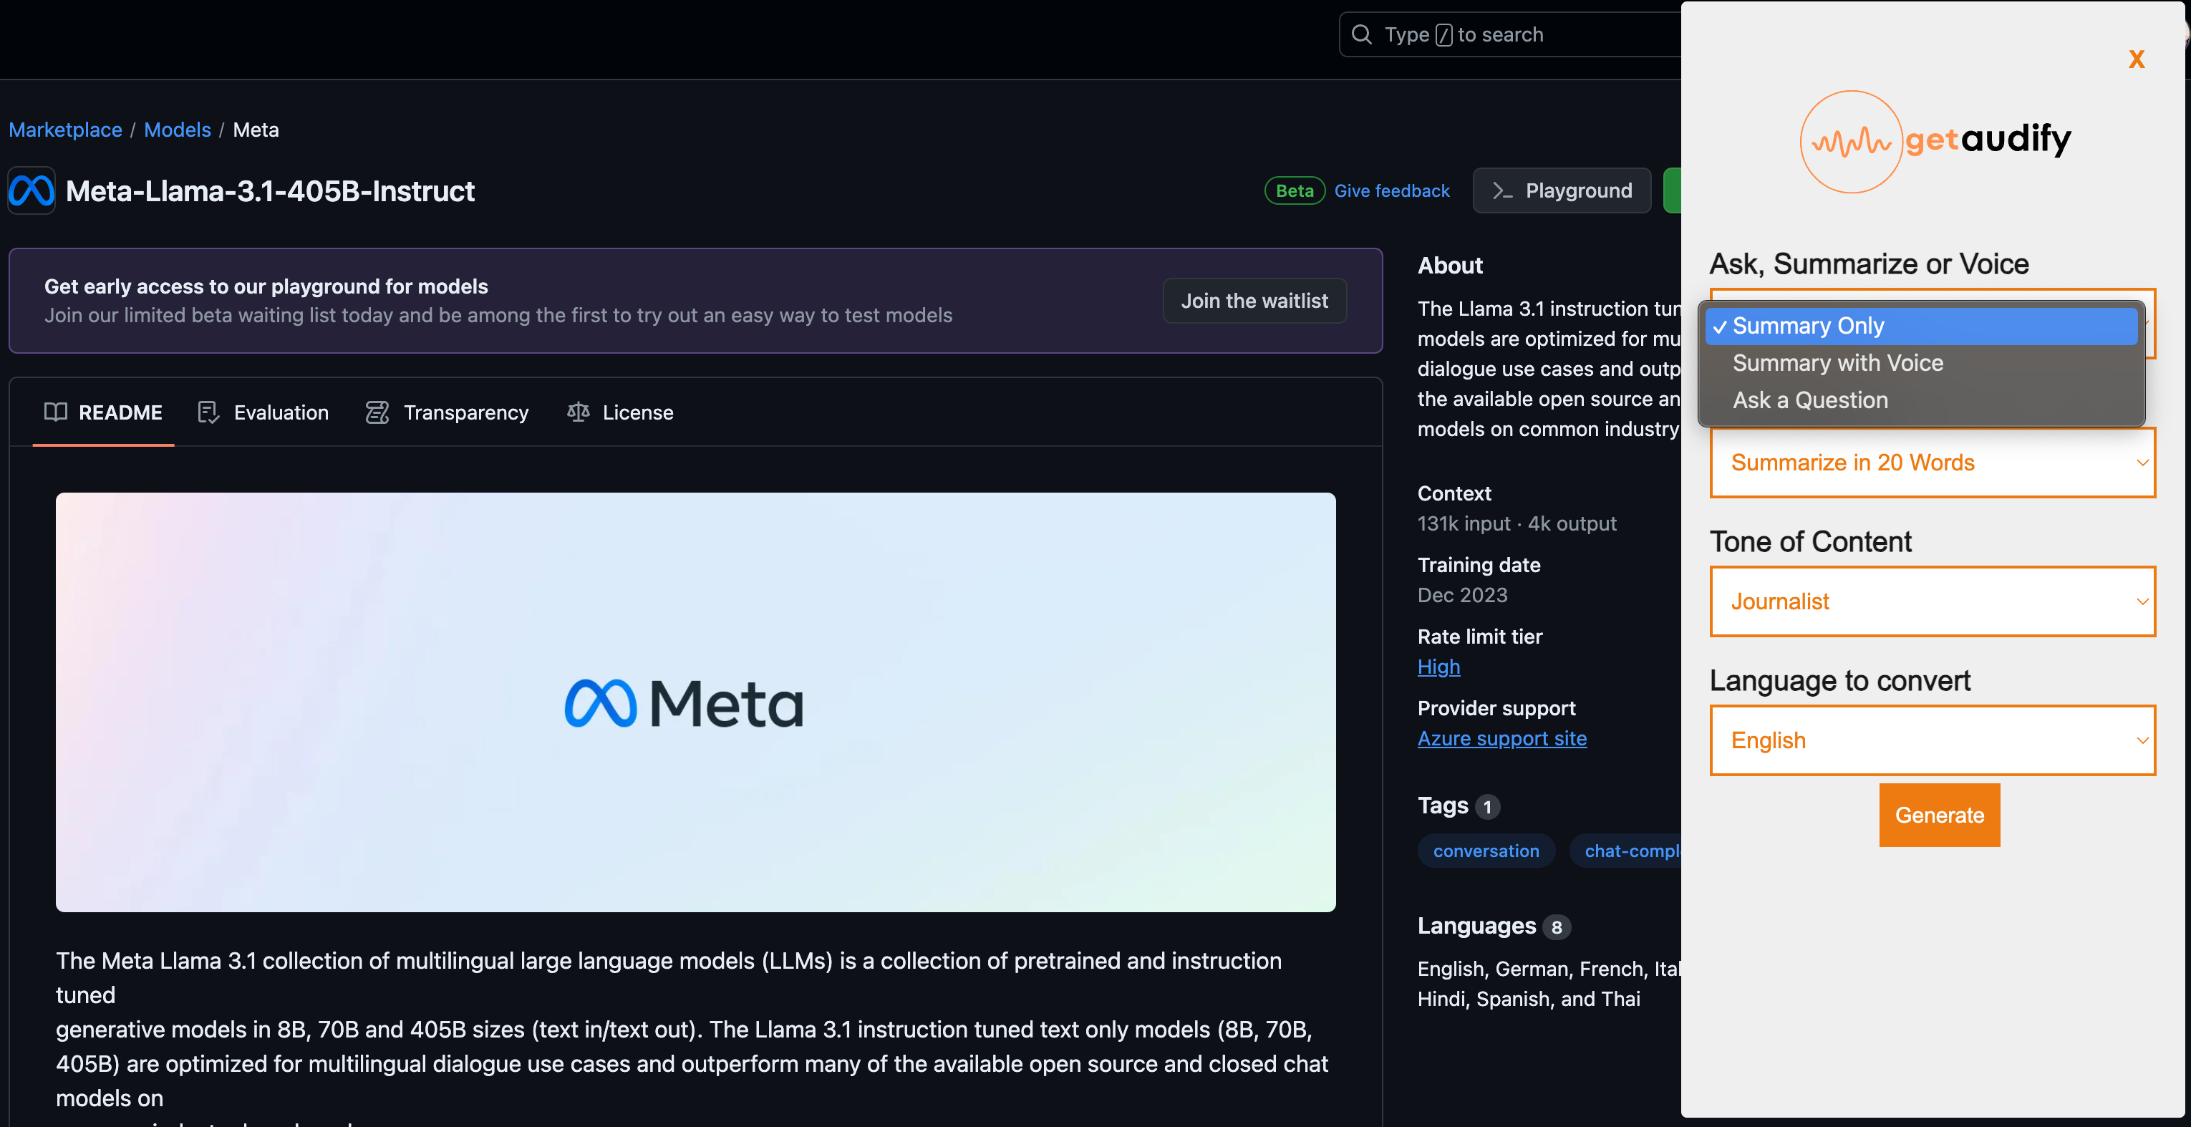Click the Meta-Llama-3.1-405B-Instruct title
The height and width of the screenshot is (1127, 2191).
[270, 191]
